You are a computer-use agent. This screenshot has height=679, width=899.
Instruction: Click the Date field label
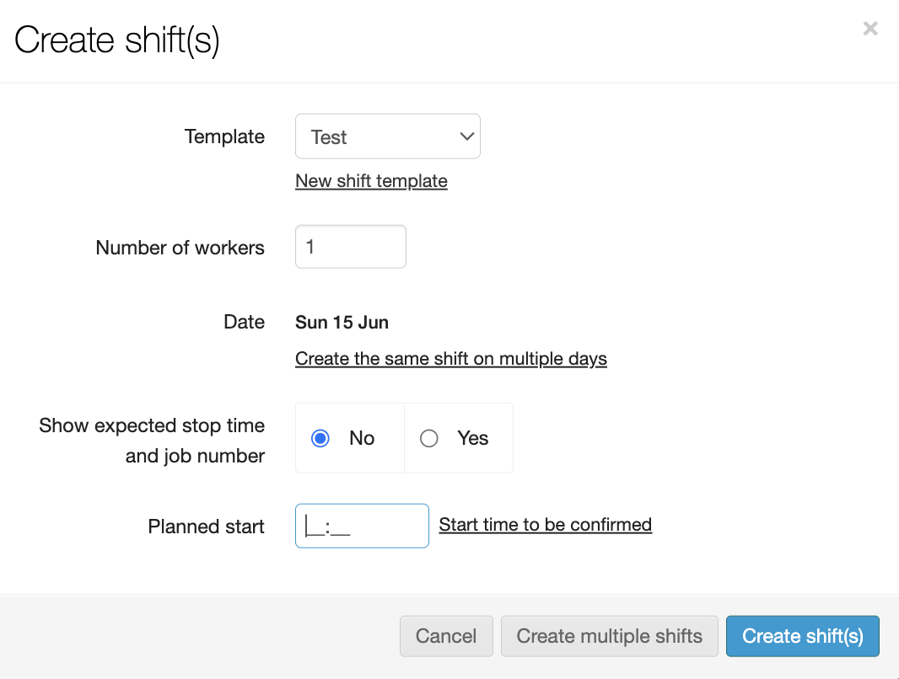coord(244,322)
